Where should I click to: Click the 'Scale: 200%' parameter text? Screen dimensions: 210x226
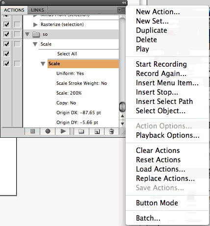tap(69, 93)
